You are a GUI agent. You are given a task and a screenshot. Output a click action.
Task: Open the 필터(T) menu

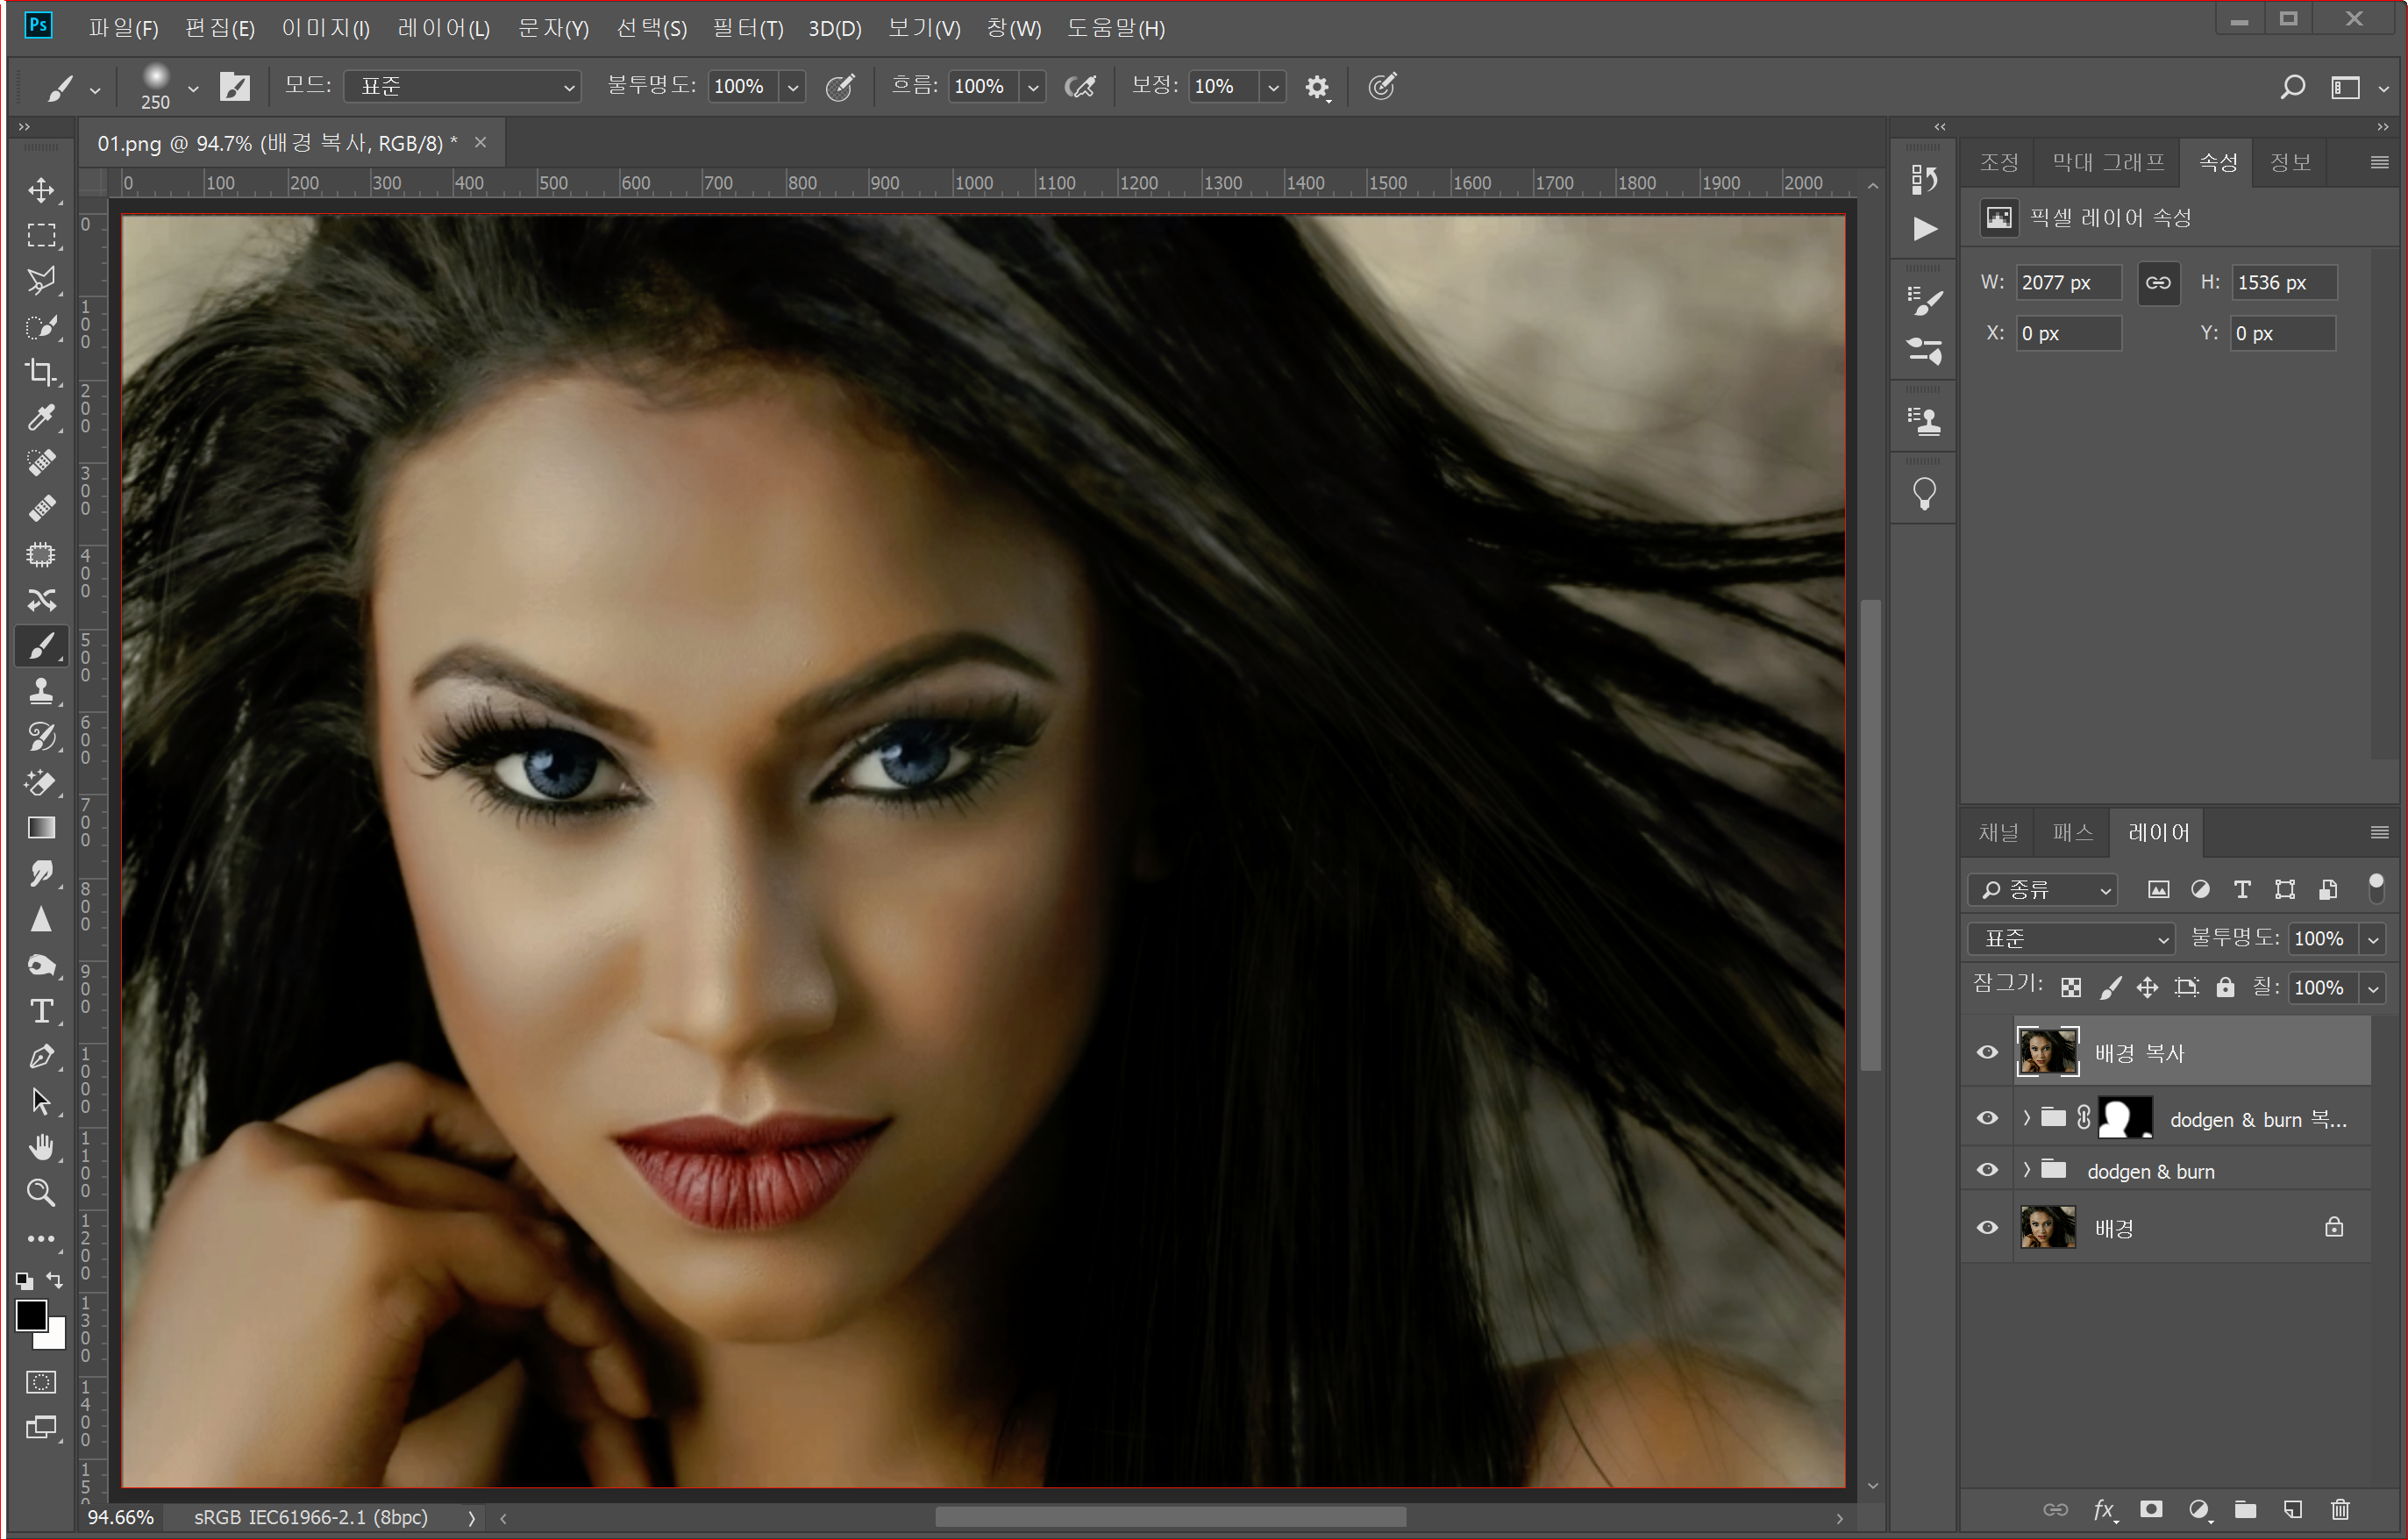point(748,28)
